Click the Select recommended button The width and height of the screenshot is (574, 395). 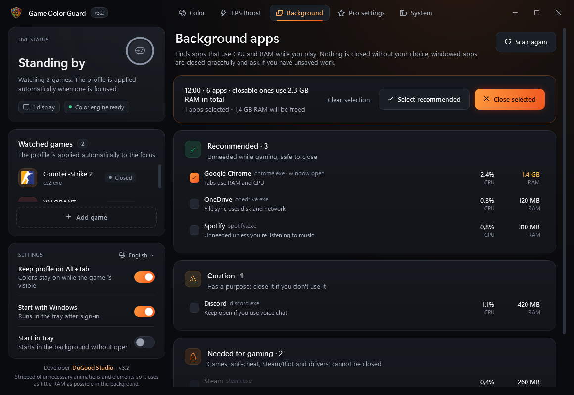424,99
